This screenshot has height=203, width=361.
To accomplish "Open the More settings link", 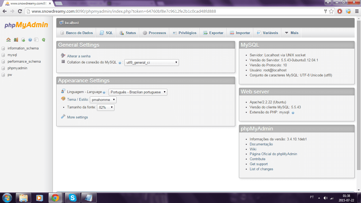I will (x=77, y=117).
